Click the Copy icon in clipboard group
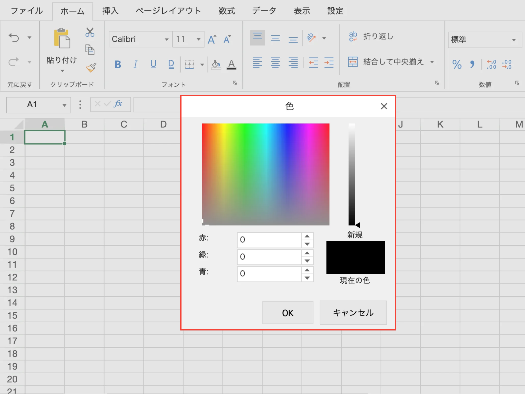525x394 pixels. click(x=90, y=50)
